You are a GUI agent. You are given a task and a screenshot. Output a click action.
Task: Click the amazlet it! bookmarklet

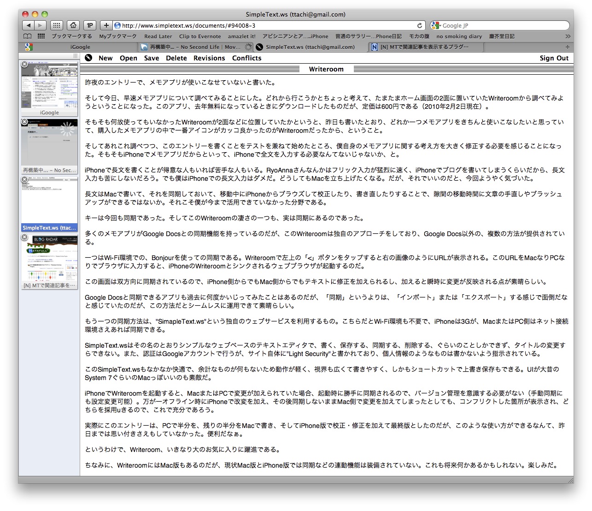tap(242, 36)
